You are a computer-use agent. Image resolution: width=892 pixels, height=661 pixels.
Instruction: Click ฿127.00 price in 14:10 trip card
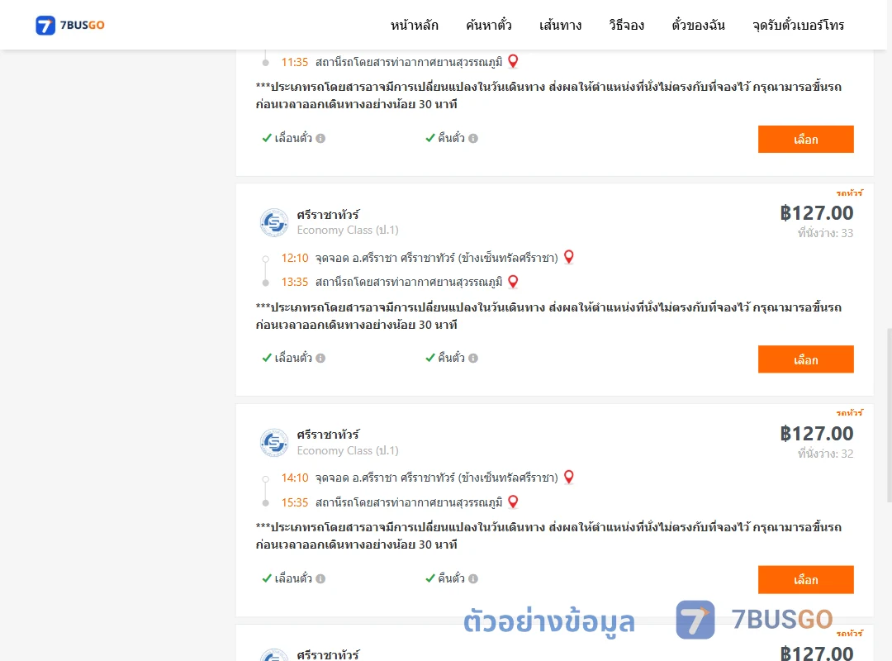coord(816,433)
